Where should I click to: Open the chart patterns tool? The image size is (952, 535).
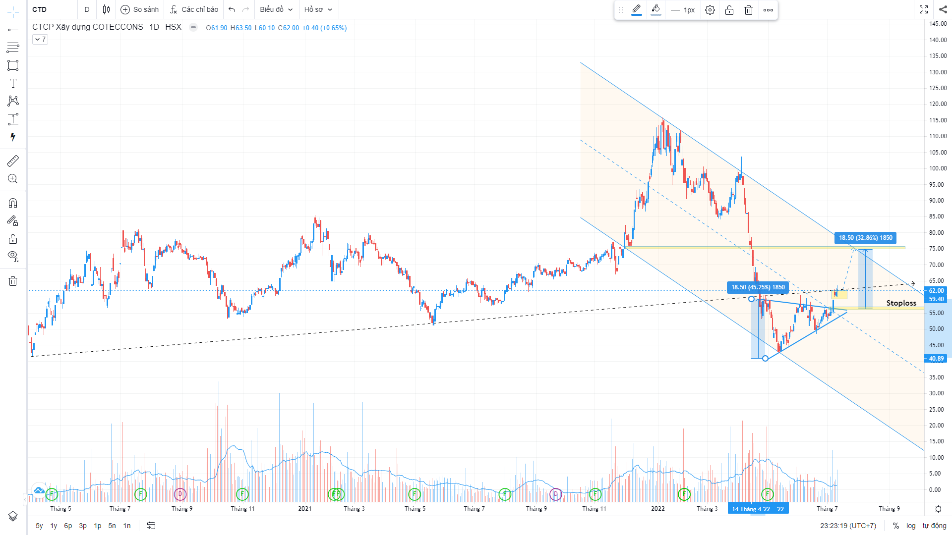click(x=13, y=101)
